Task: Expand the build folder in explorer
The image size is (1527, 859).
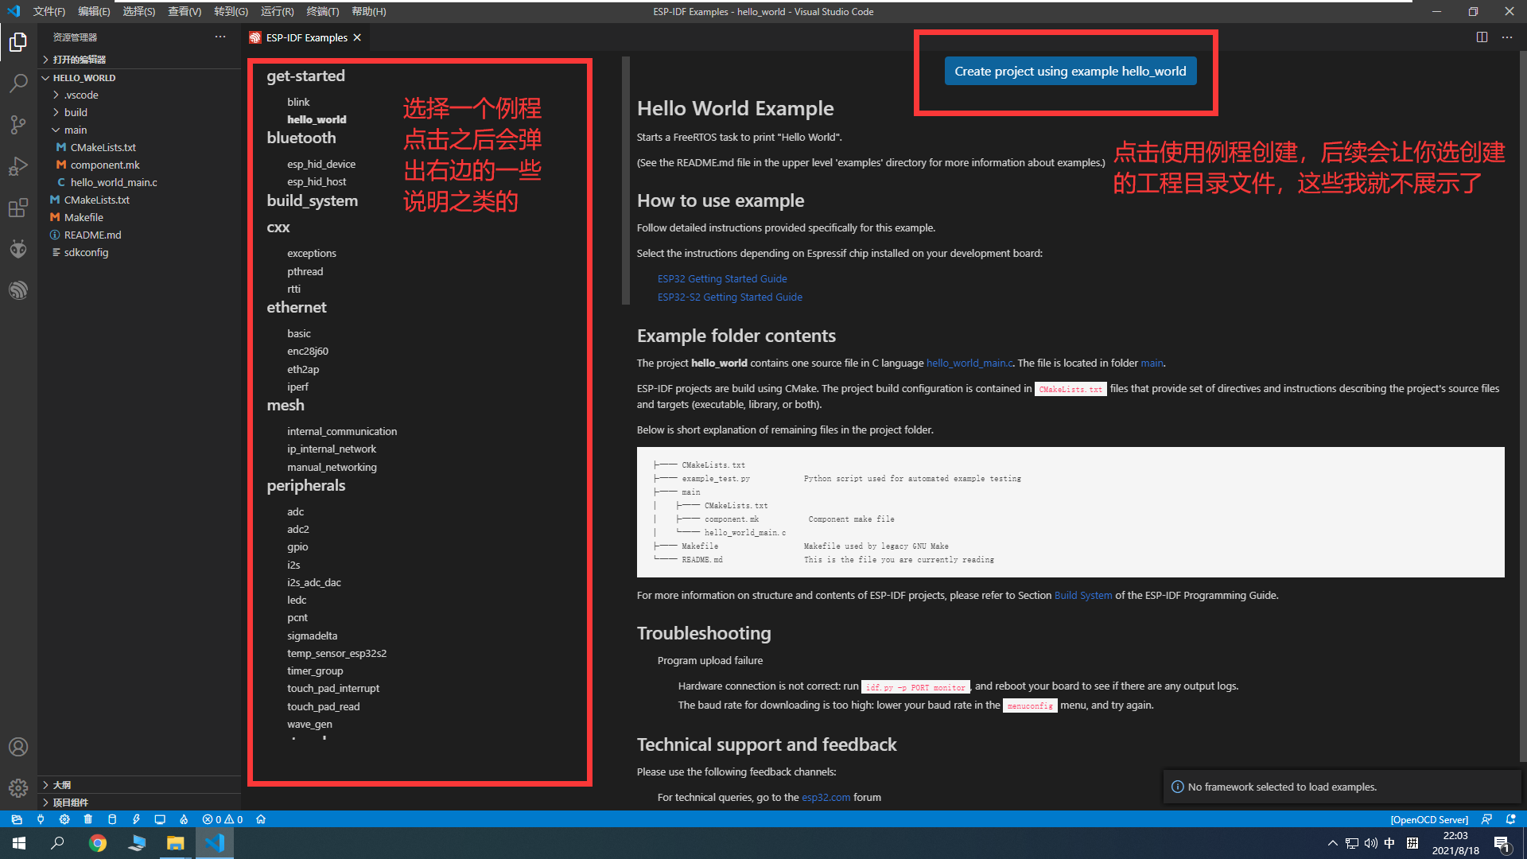Action: click(x=76, y=112)
